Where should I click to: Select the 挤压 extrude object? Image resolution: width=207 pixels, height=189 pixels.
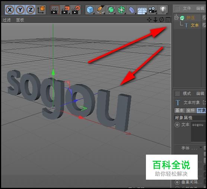point(191,18)
